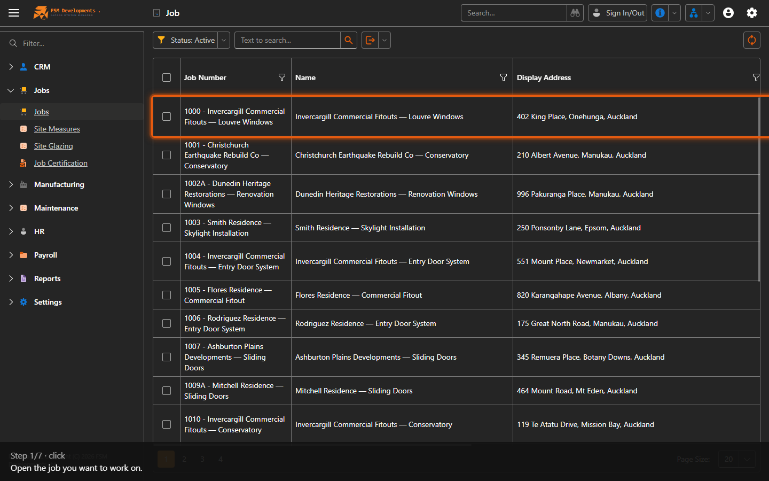Tick the select-all checkbox in header
This screenshot has width=769, height=481.
(x=167, y=77)
